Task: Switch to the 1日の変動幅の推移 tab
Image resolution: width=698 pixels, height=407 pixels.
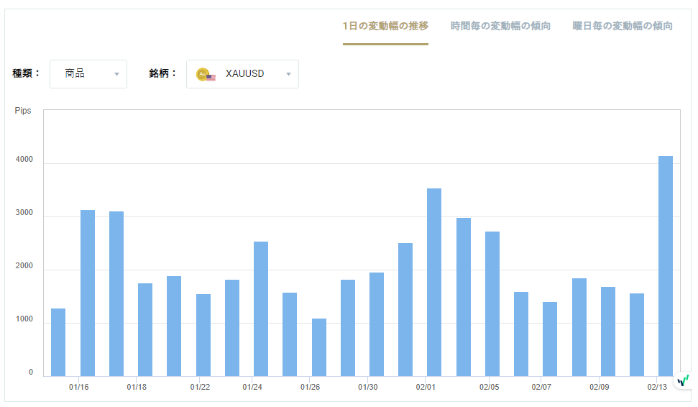Action: pyautogui.click(x=385, y=26)
